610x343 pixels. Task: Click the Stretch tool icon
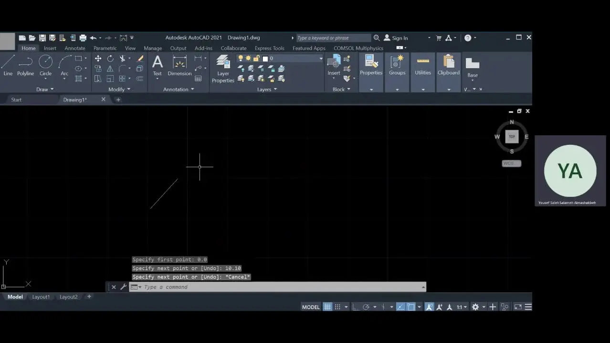[x=98, y=79]
